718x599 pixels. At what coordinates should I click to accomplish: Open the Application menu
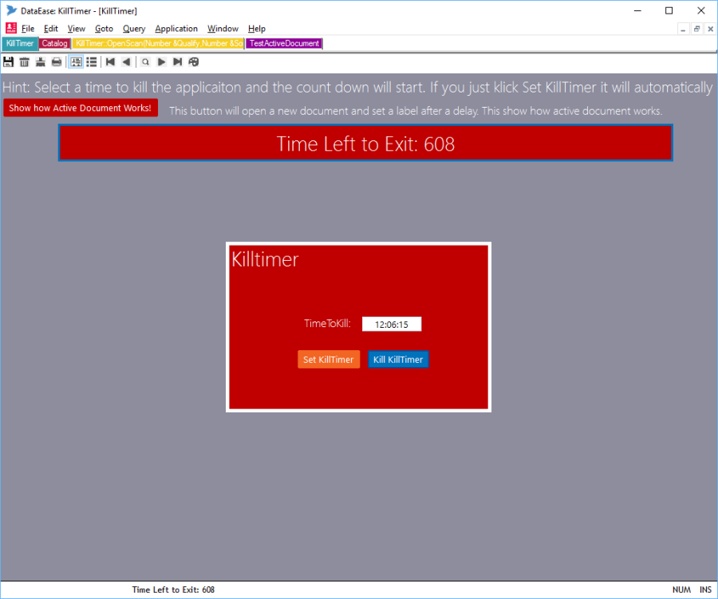coord(176,29)
